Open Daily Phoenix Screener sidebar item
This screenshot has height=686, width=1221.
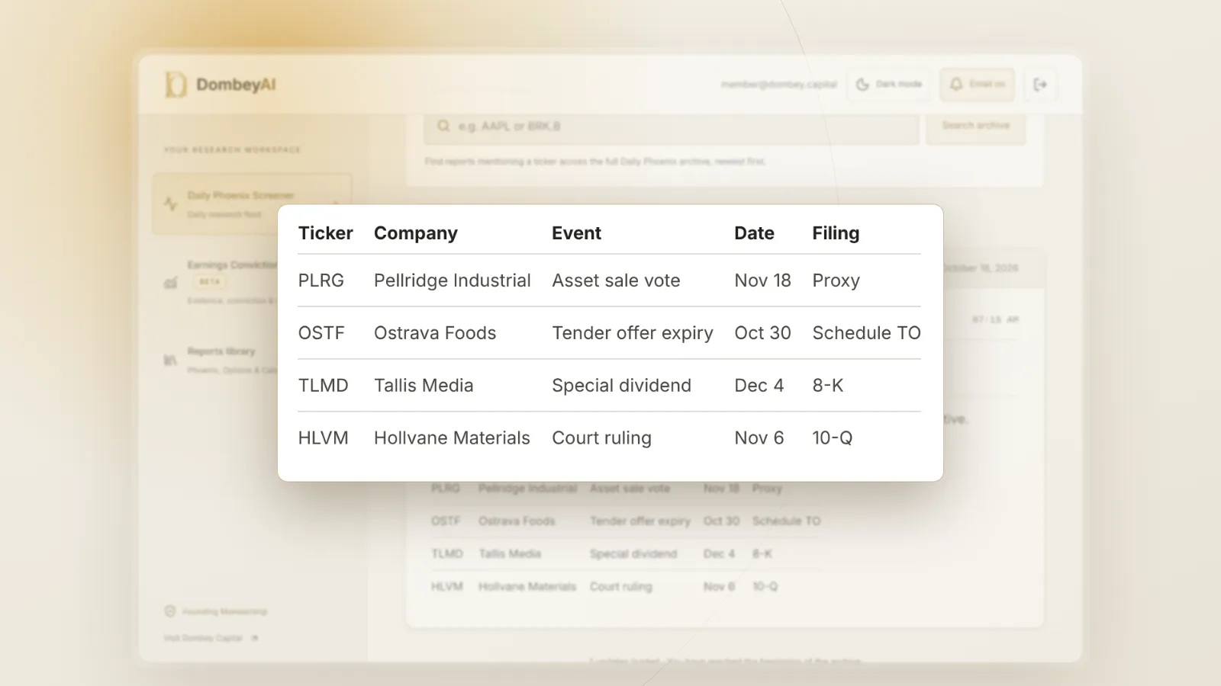252,204
